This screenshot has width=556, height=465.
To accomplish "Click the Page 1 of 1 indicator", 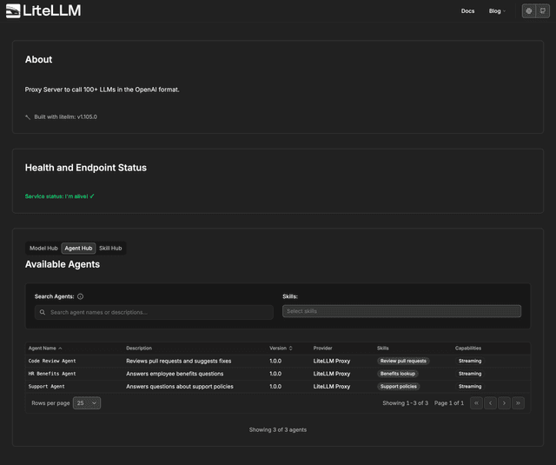I will [x=449, y=403].
